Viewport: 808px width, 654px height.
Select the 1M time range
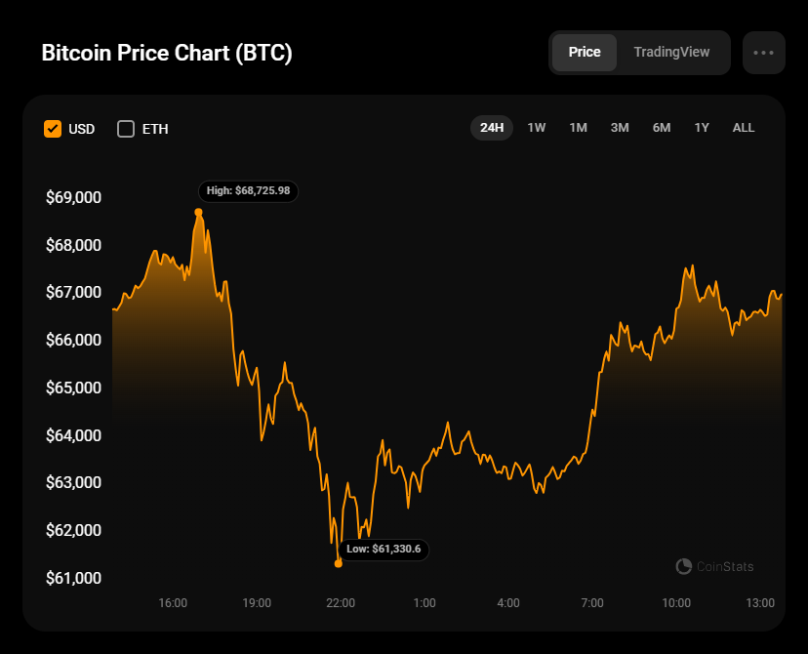pyautogui.click(x=578, y=128)
